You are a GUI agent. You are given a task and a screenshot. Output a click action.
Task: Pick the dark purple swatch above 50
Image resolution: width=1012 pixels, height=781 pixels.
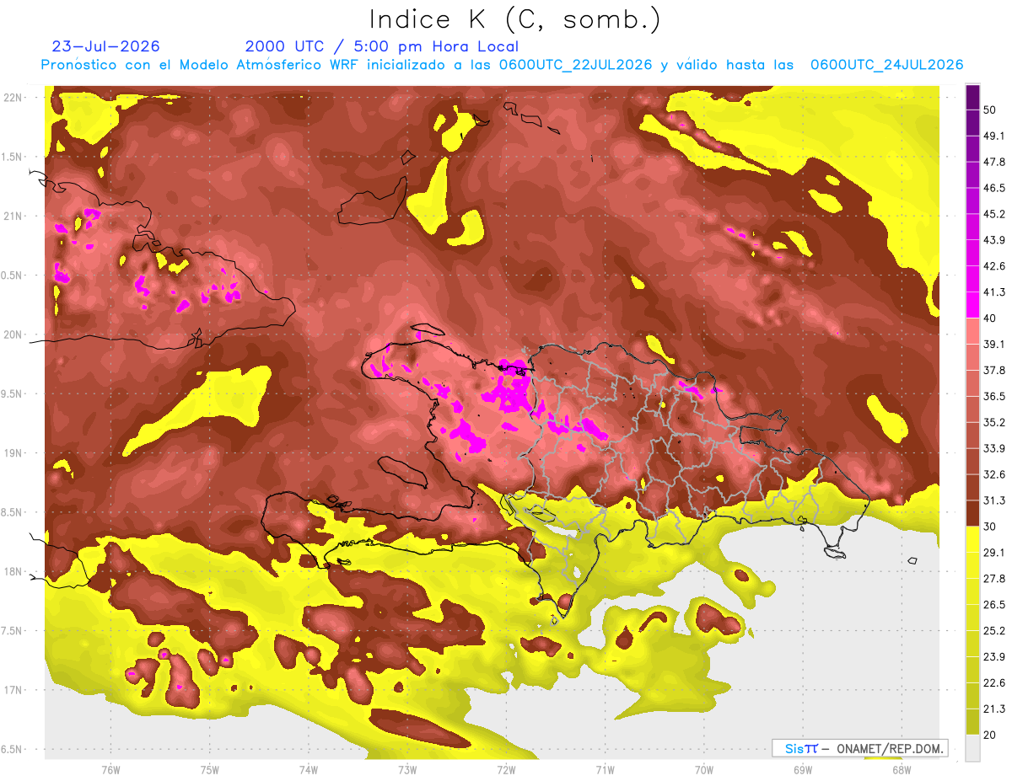[972, 97]
